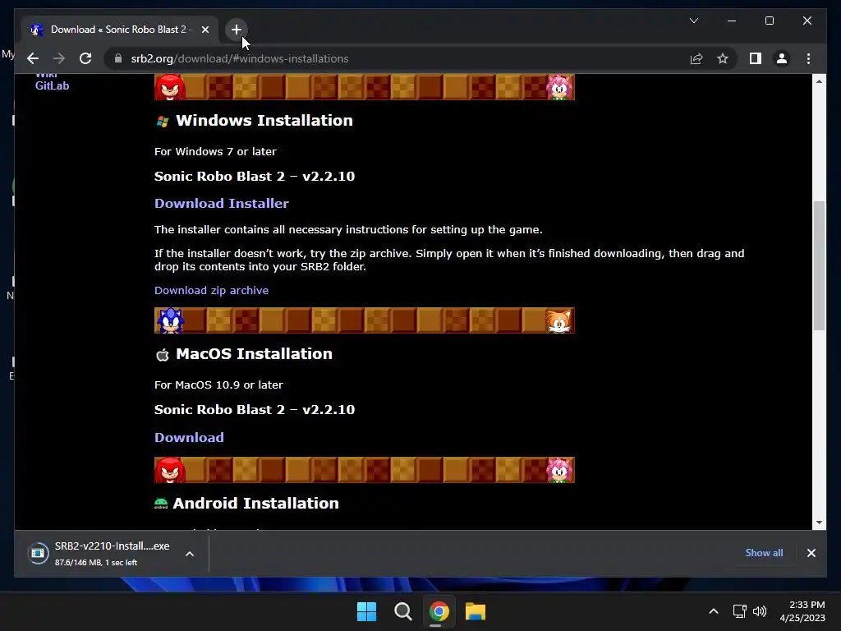Screen dimensions: 841x631
Task: Click the Tails sprite on the divider
Action: pyautogui.click(x=558, y=321)
